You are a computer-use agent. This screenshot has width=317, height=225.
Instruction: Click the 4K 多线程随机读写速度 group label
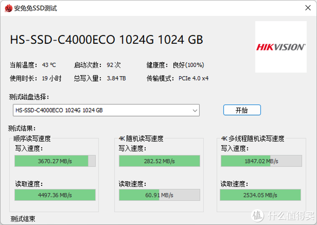coord(253,138)
